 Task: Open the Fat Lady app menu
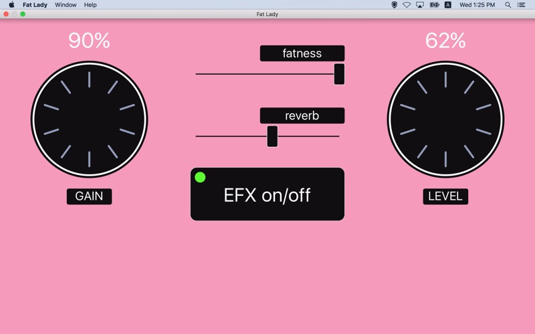tap(35, 5)
